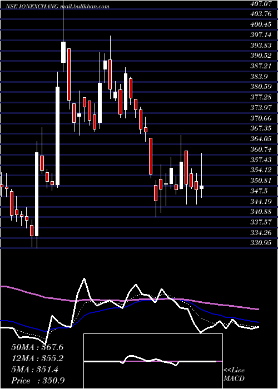Click the 407.07 price axis label
The width and height of the screenshot is (278, 389).
coord(261,4)
